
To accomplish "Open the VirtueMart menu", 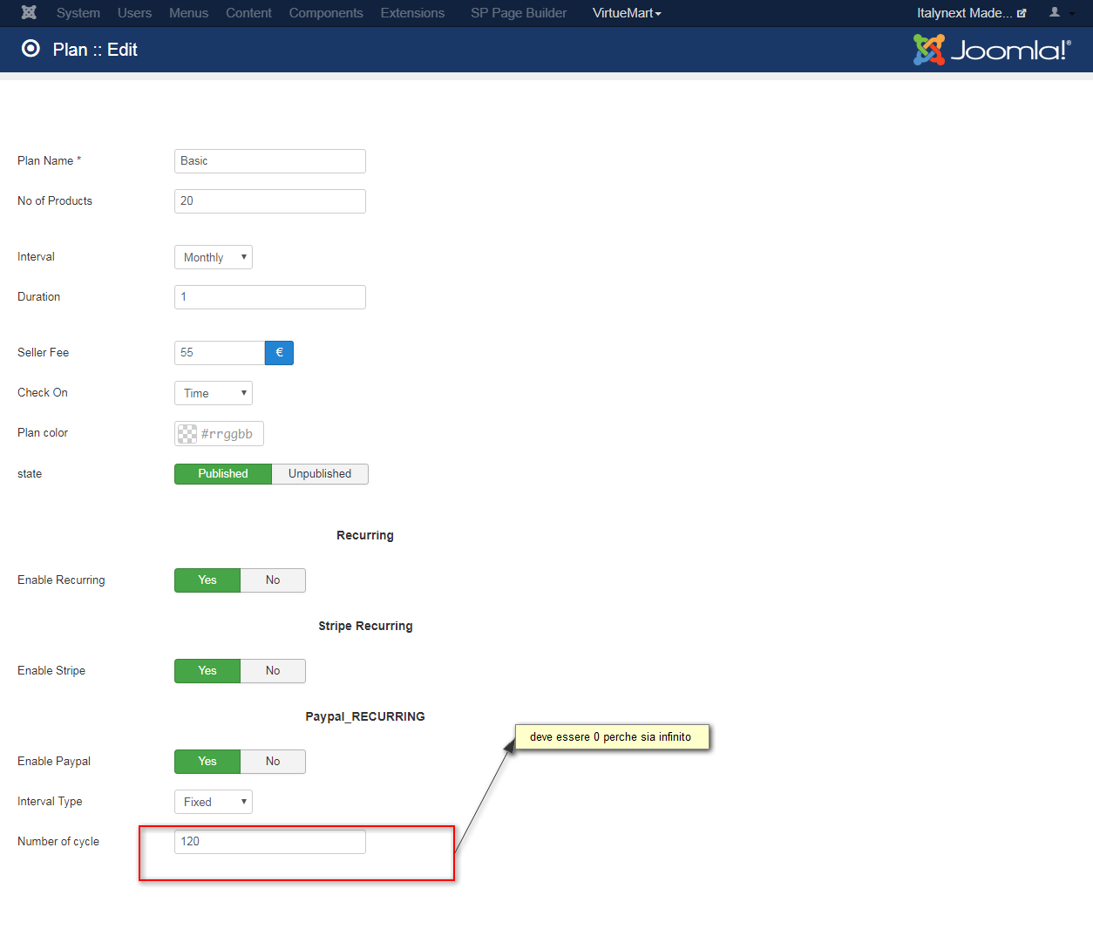I will (627, 13).
